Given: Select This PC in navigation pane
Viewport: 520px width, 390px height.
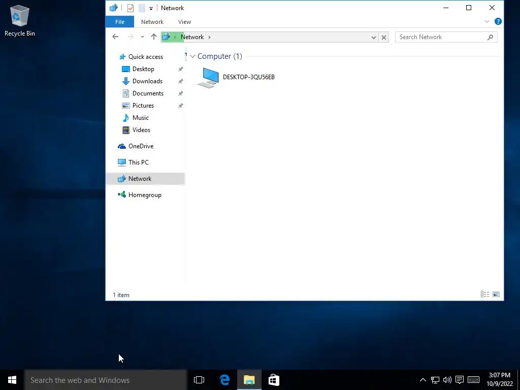Looking at the screenshot, I should (138, 162).
